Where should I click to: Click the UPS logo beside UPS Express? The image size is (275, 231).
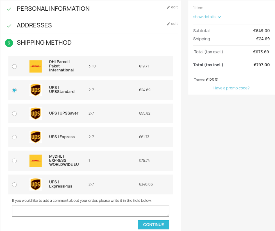point(36,137)
